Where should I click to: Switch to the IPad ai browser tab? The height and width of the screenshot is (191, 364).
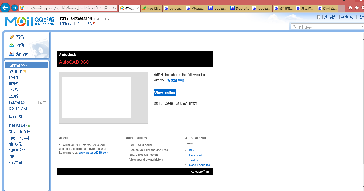point(240,8)
